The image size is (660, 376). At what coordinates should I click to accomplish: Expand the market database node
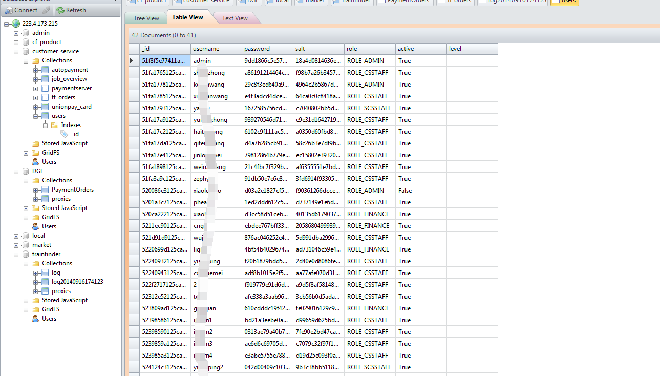point(16,245)
